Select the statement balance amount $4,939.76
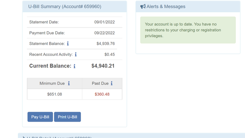This screenshot has height=138, width=245. coord(105,44)
